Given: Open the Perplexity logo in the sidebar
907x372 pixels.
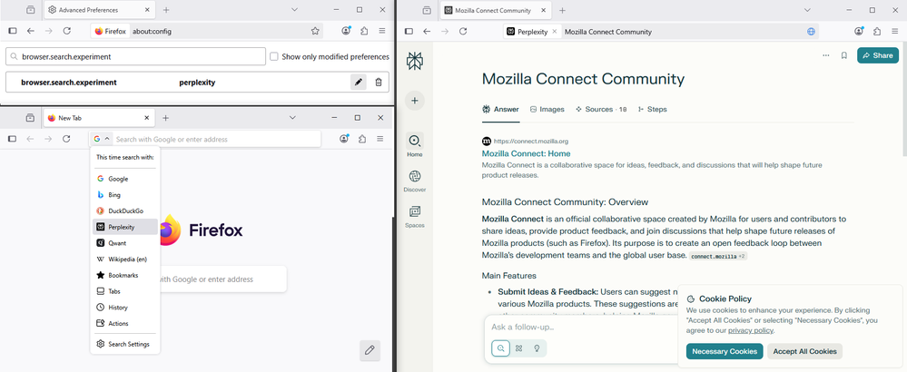Looking at the screenshot, I should click(414, 61).
